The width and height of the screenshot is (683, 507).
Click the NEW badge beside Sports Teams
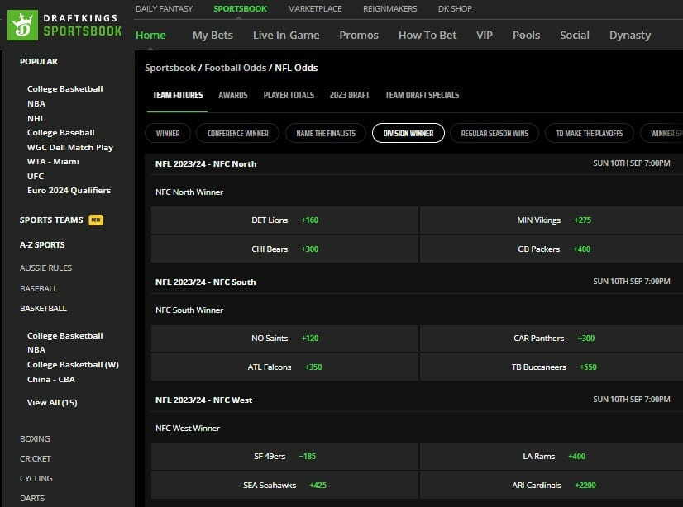point(96,220)
